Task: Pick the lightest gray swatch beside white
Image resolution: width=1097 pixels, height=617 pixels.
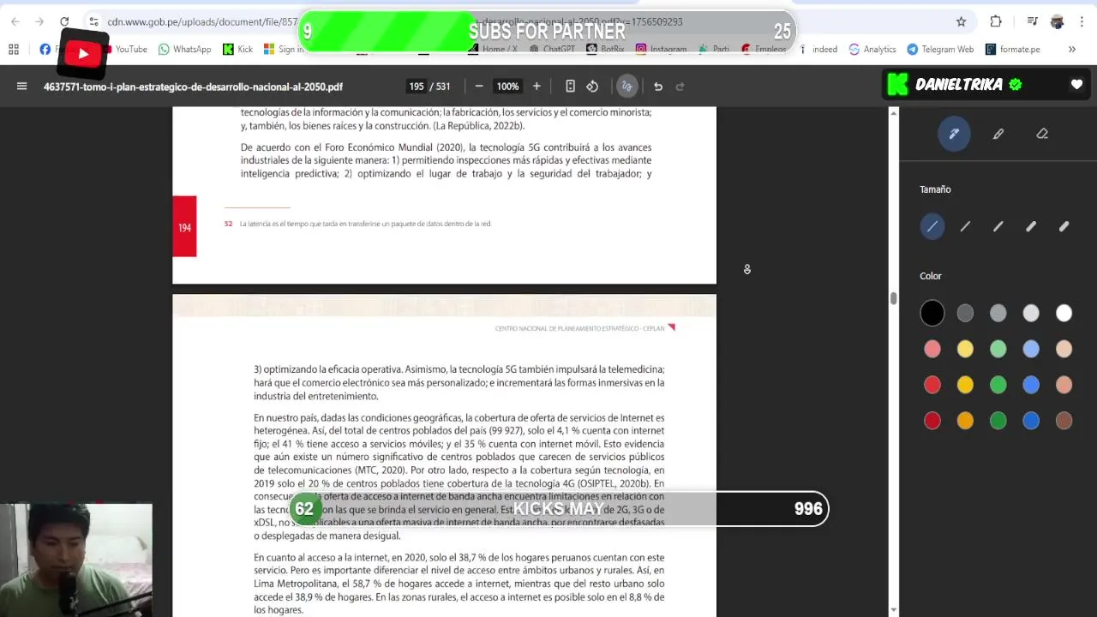Action: 1031,314
